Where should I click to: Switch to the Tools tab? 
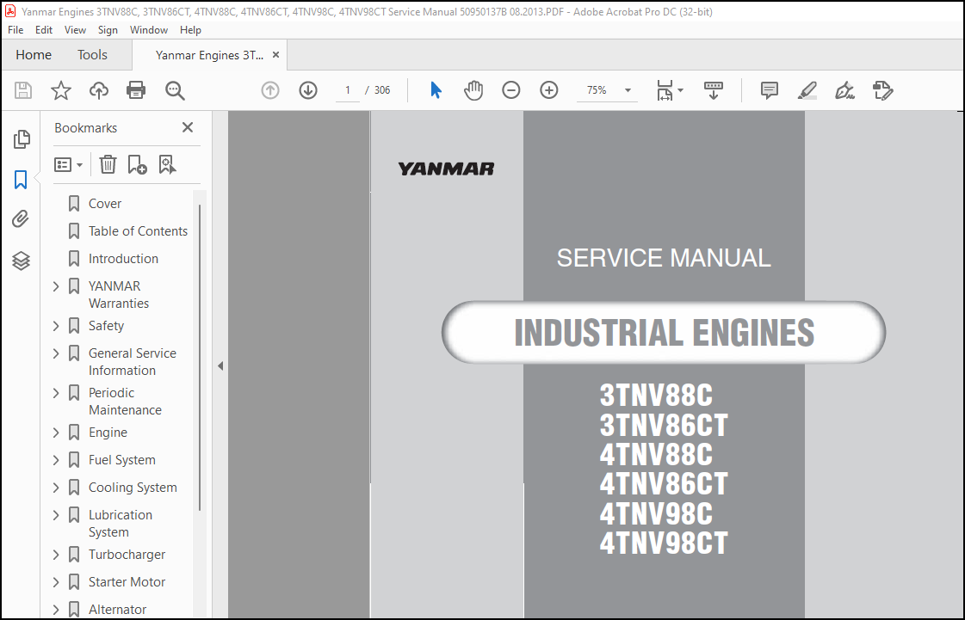click(92, 55)
